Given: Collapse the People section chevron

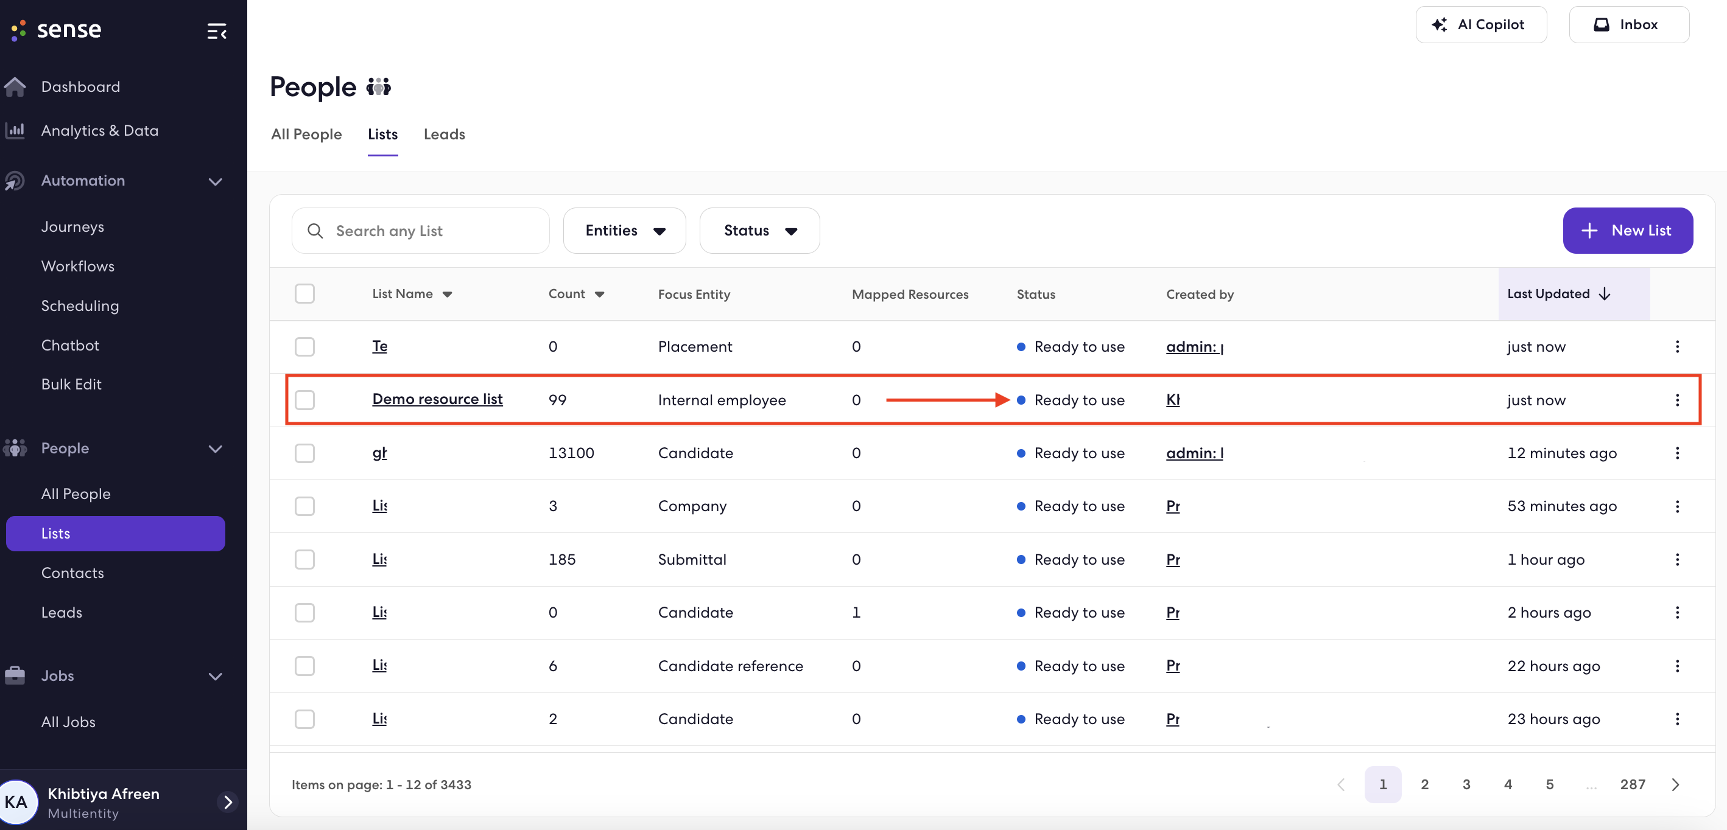Looking at the screenshot, I should [x=215, y=449].
